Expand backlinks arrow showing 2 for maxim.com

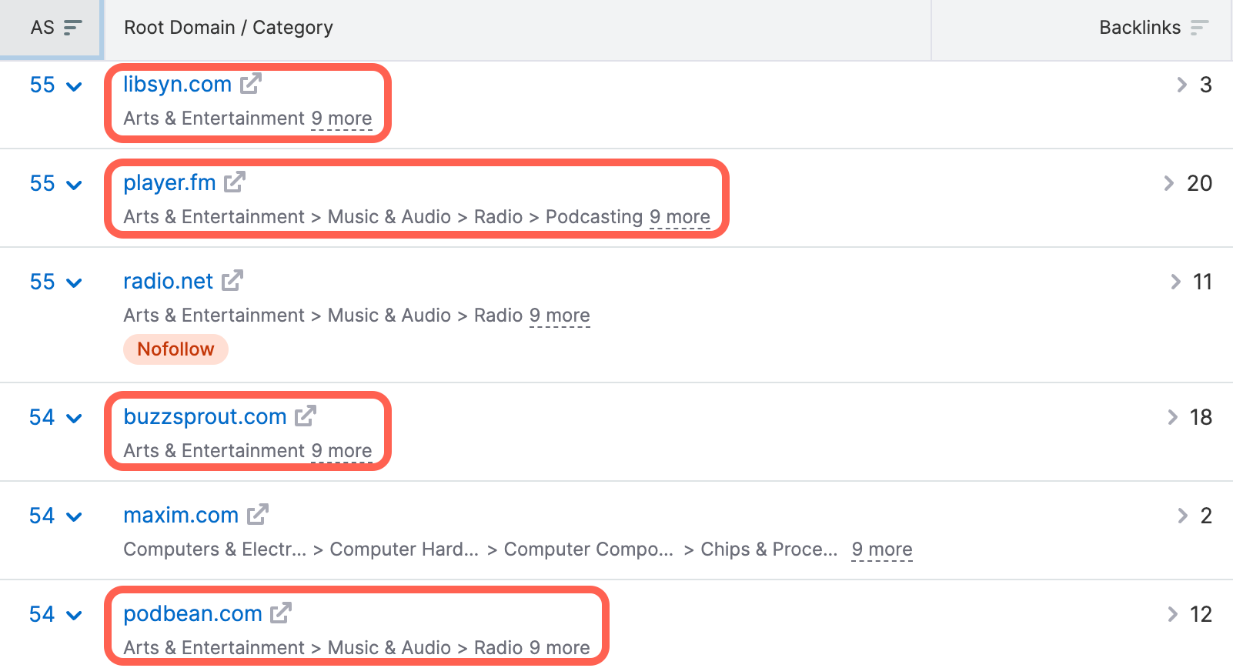click(1183, 516)
